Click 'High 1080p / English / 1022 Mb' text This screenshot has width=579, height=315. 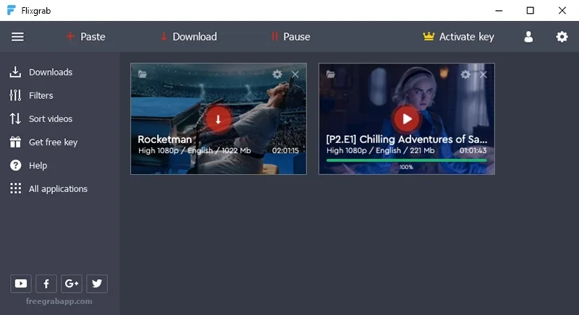point(195,151)
